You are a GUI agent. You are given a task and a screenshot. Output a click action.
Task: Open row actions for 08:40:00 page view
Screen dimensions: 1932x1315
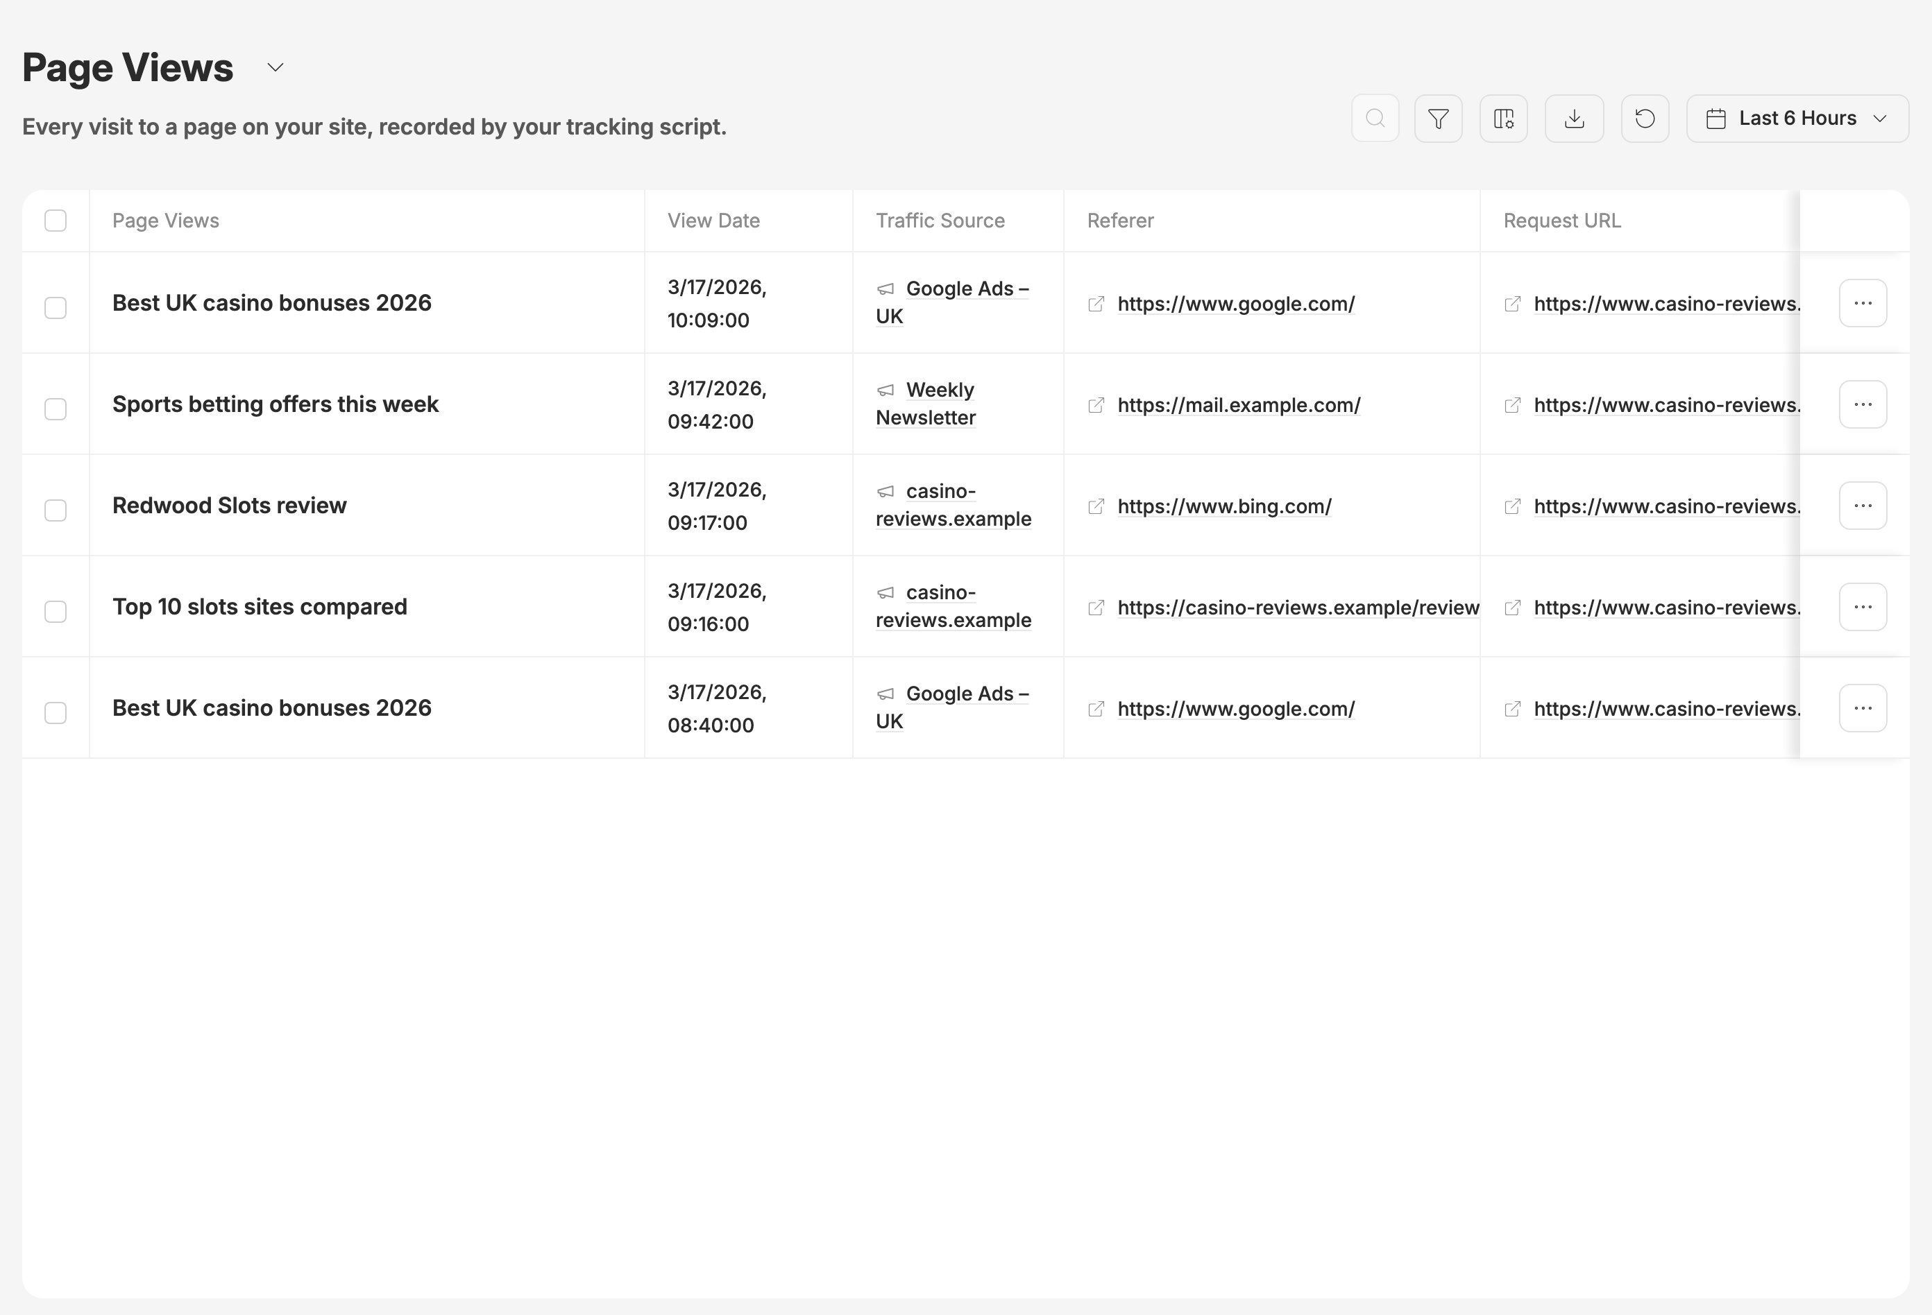(1862, 709)
